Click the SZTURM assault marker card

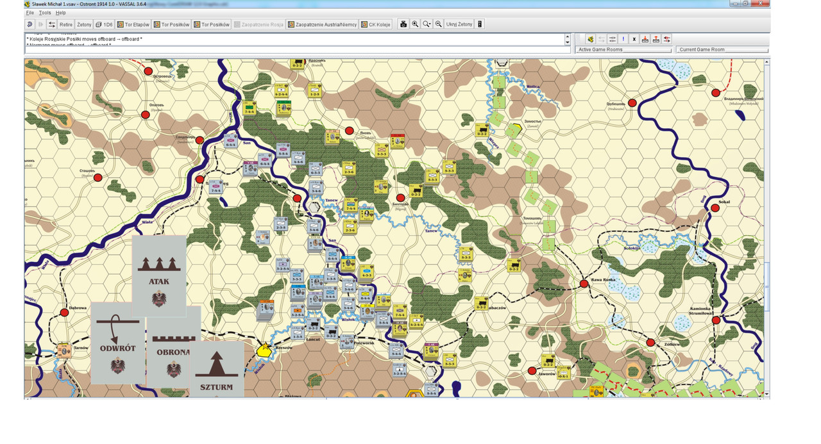217,368
